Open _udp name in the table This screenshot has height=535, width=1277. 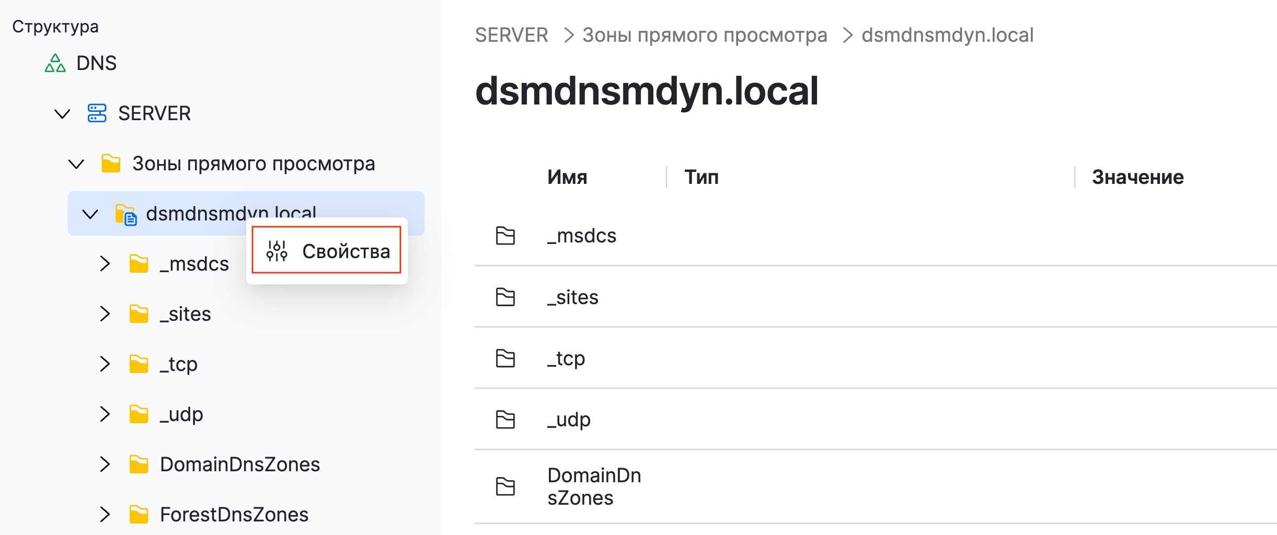click(569, 420)
